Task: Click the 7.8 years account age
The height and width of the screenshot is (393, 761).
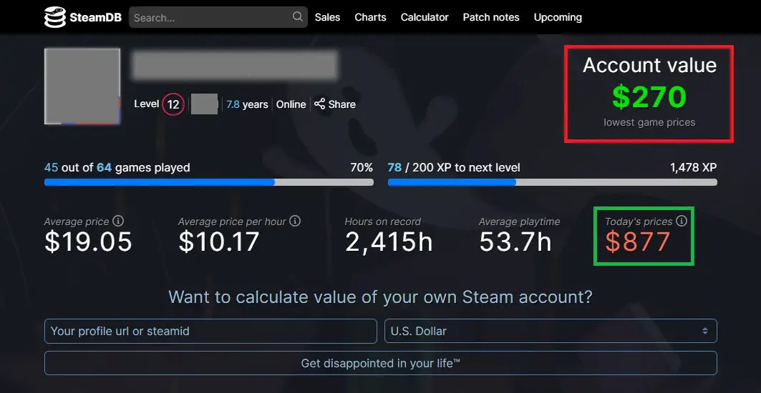Action: pos(248,104)
